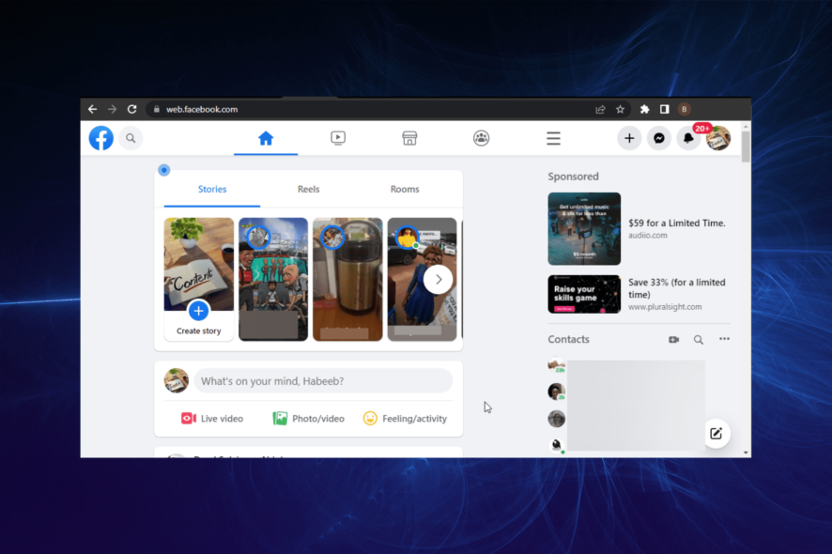832x554 pixels.
Task: Open the hamburger menu icon
Action: coord(553,139)
